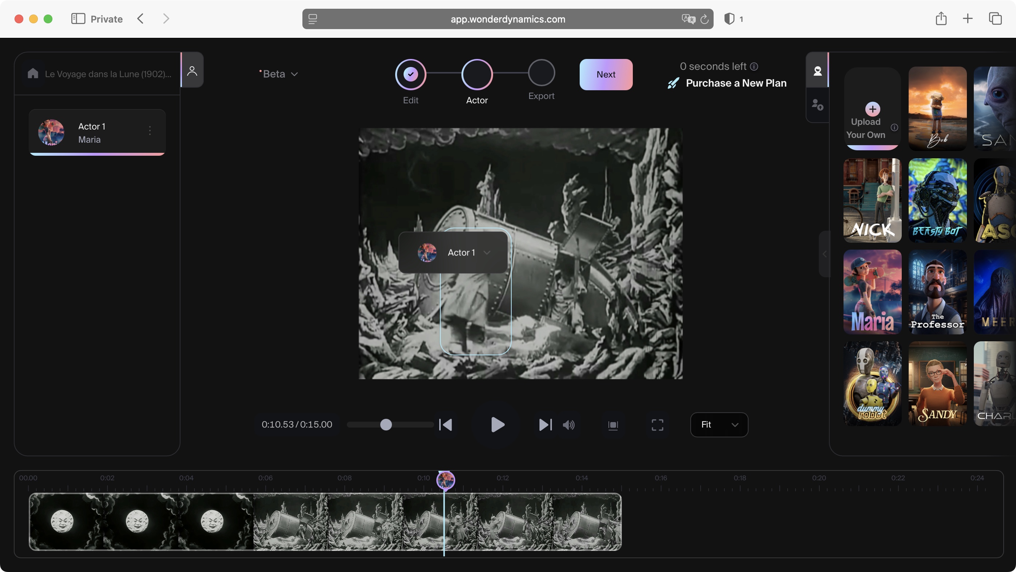Screen dimensions: 1016x572
Task: Click the Next button
Action: (x=606, y=74)
